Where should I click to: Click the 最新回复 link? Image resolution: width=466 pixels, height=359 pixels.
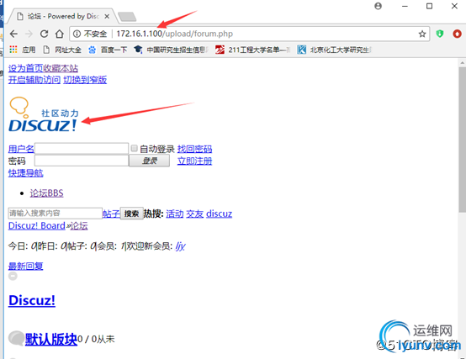tap(25, 266)
